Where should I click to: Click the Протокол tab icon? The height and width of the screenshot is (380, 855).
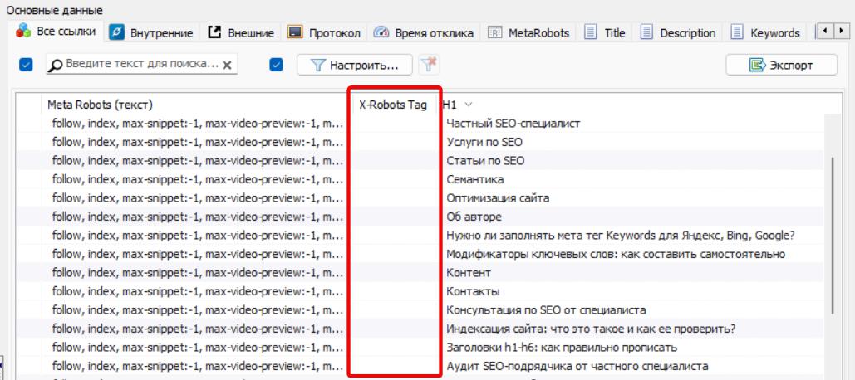295,32
